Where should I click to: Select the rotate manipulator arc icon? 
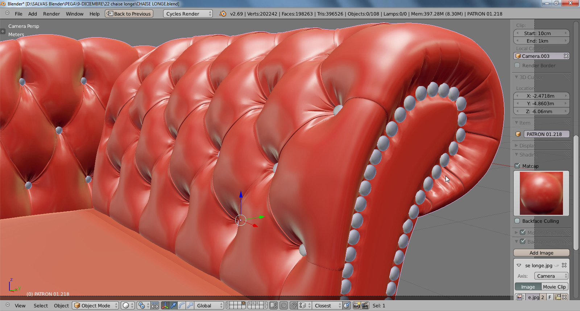182,306
